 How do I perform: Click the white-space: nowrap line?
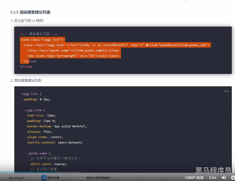click(49, 164)
